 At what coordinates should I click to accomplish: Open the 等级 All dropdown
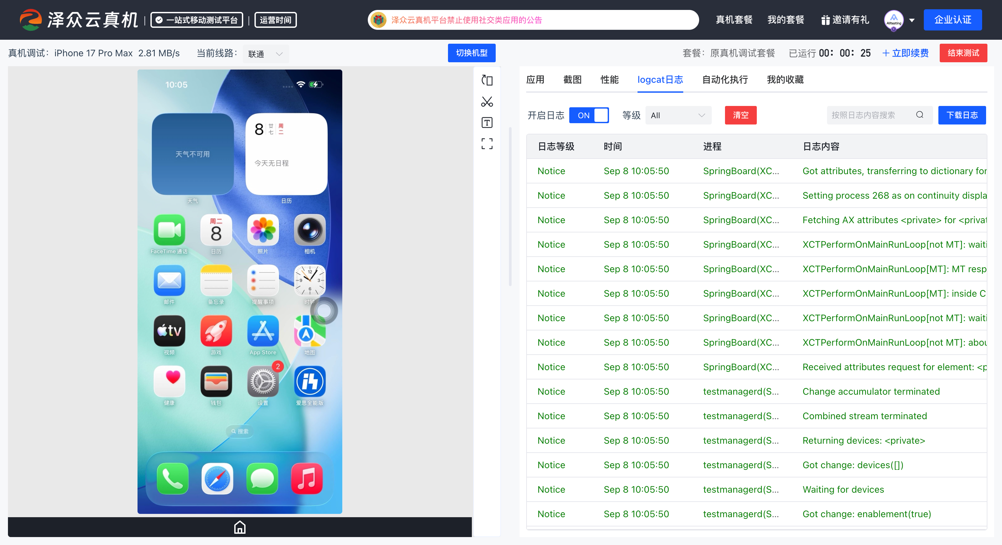click(678, 115)
